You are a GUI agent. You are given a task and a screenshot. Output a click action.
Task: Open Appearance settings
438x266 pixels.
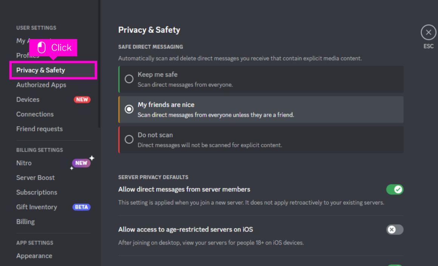click(34, 256)
